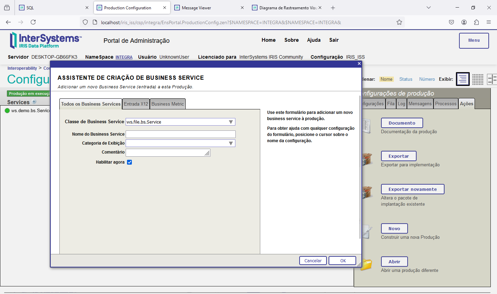
Task: Switch to the Entrada X12 tab
Action: point(136,104)
